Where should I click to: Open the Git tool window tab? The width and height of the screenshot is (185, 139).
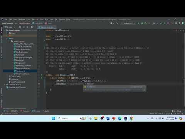pos(6,111)
